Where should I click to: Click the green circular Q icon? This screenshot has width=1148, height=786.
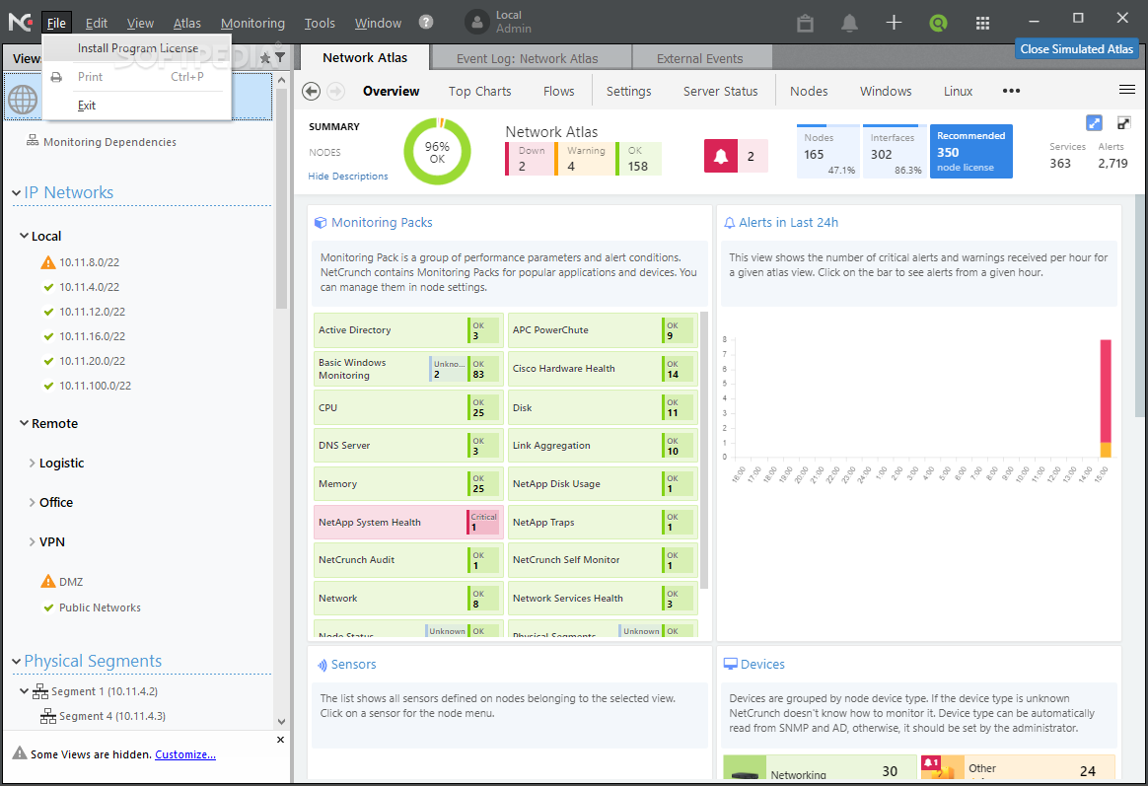pyautogui.click(x=938, y=23)
